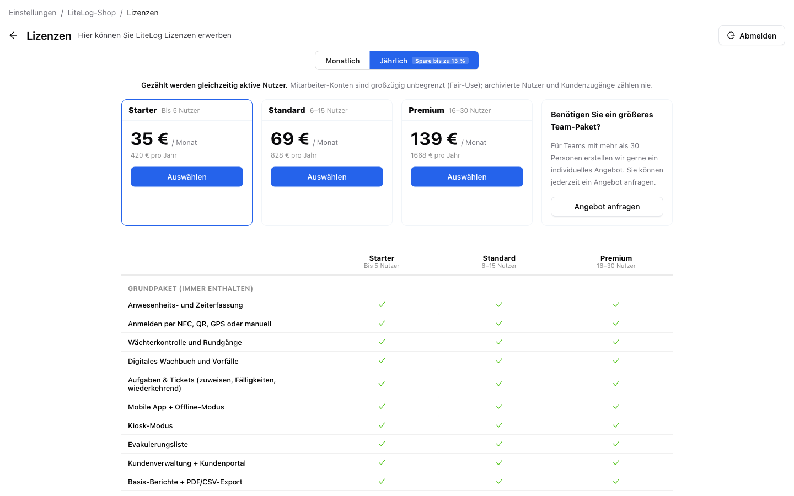Click 'Gezählt werden gleichzeitig aktive Nutzer.' text
The height and width of the screenshot is (496, 794).
(214, 85)
